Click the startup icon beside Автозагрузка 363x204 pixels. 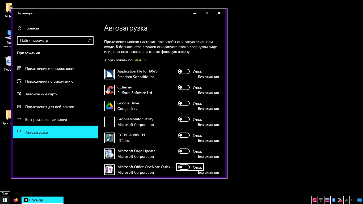pos(19,132)
